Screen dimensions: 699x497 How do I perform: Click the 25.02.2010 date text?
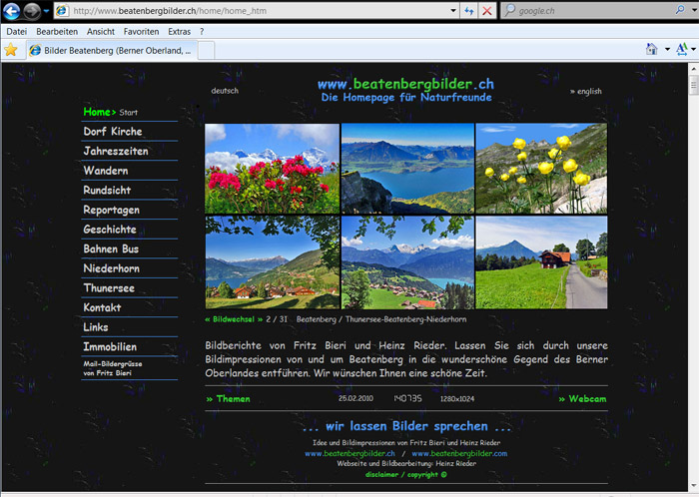[355, 398]
